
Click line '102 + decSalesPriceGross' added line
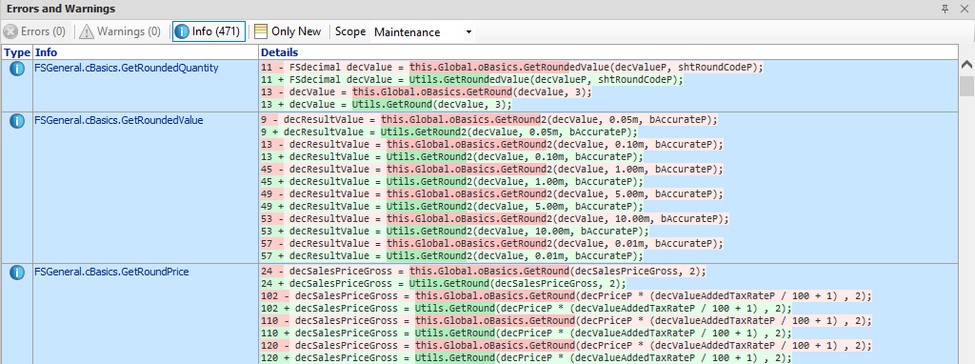point(526,308)
